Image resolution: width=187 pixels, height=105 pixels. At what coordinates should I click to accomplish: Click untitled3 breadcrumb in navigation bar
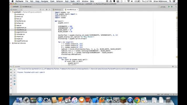click(x=15, y=7)
